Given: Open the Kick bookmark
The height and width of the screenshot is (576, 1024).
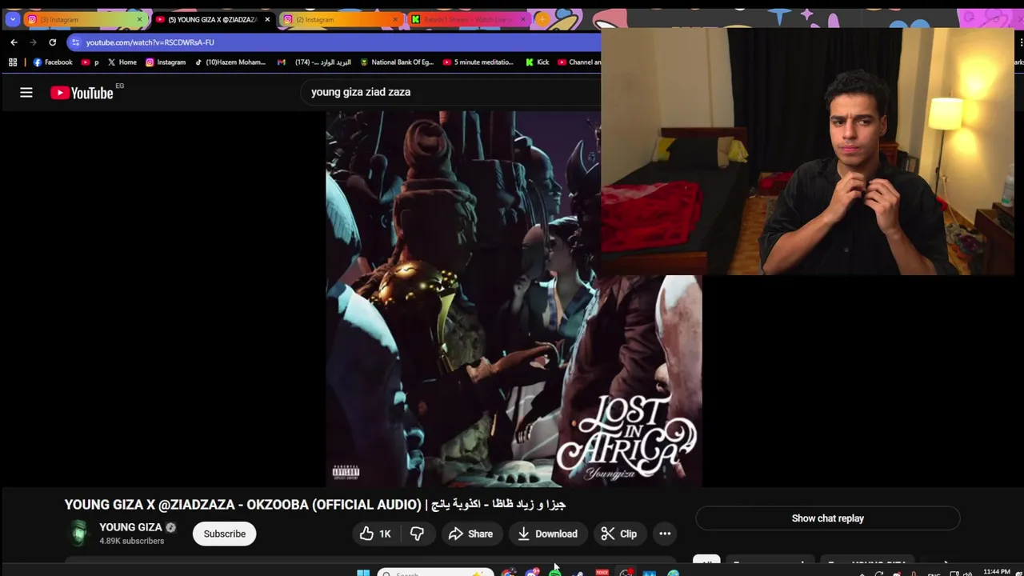Looking at the screenshot, I should pos(538,62).
